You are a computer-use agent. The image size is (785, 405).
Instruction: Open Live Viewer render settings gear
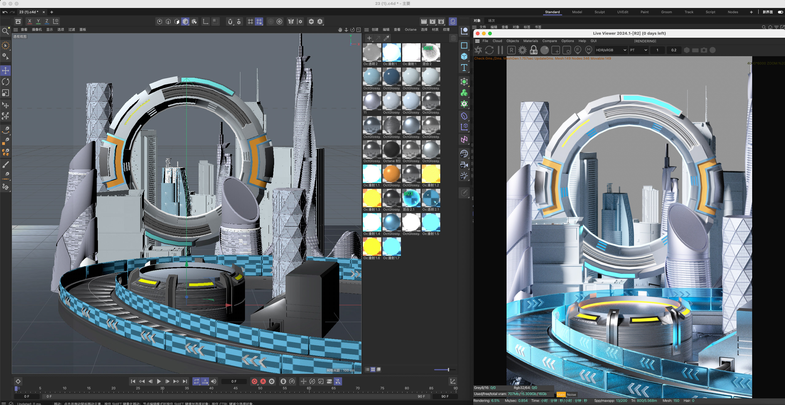(x=522, y=50)
